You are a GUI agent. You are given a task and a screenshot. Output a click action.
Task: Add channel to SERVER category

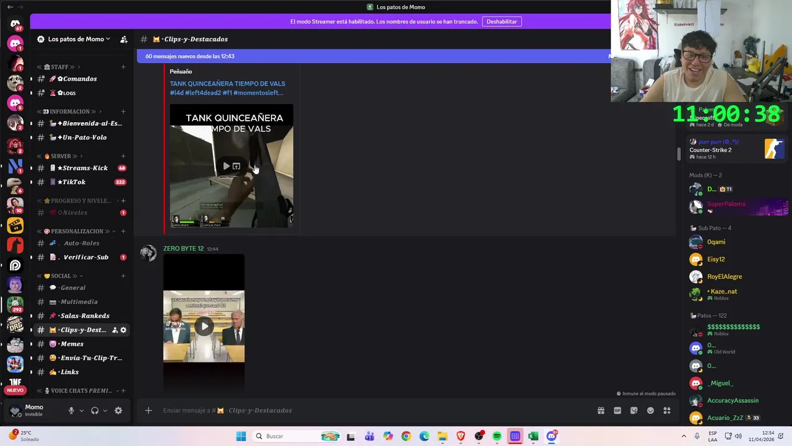123,156
